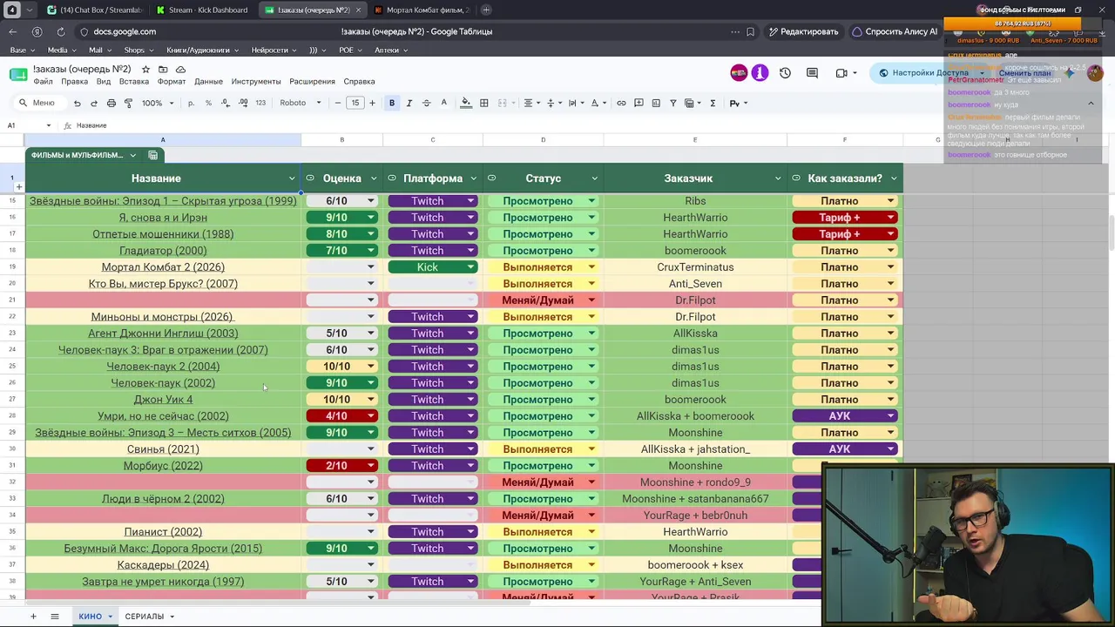View the cloud save status icon
The image size is (1115, 627).
tap(180, 70)
